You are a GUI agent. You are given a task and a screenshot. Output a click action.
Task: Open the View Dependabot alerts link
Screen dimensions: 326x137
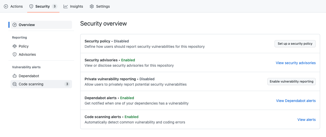pyautogui.click(x=296, y=101)
